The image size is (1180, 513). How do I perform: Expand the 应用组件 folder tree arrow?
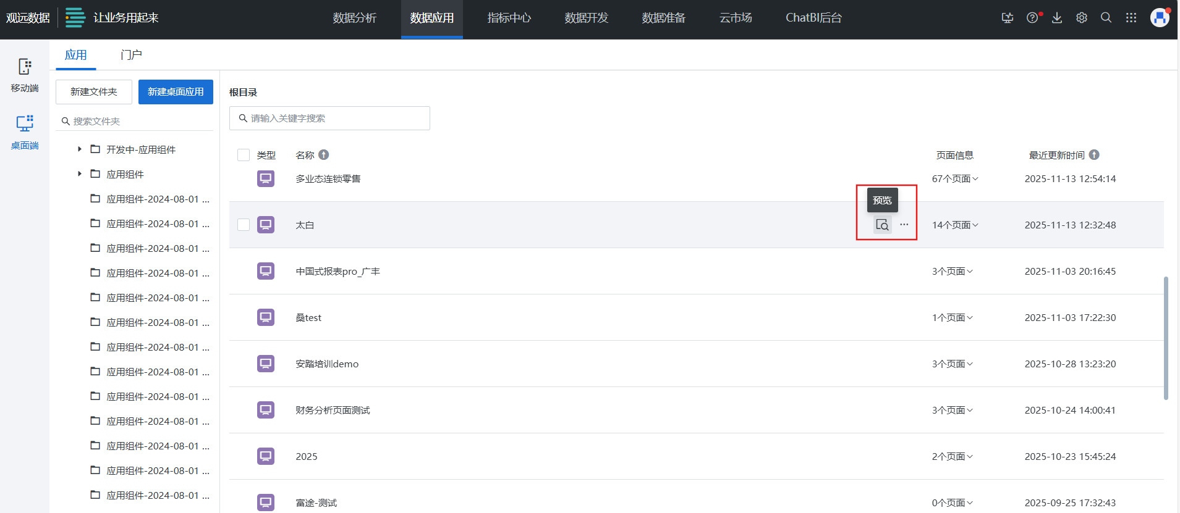point(80,174)
